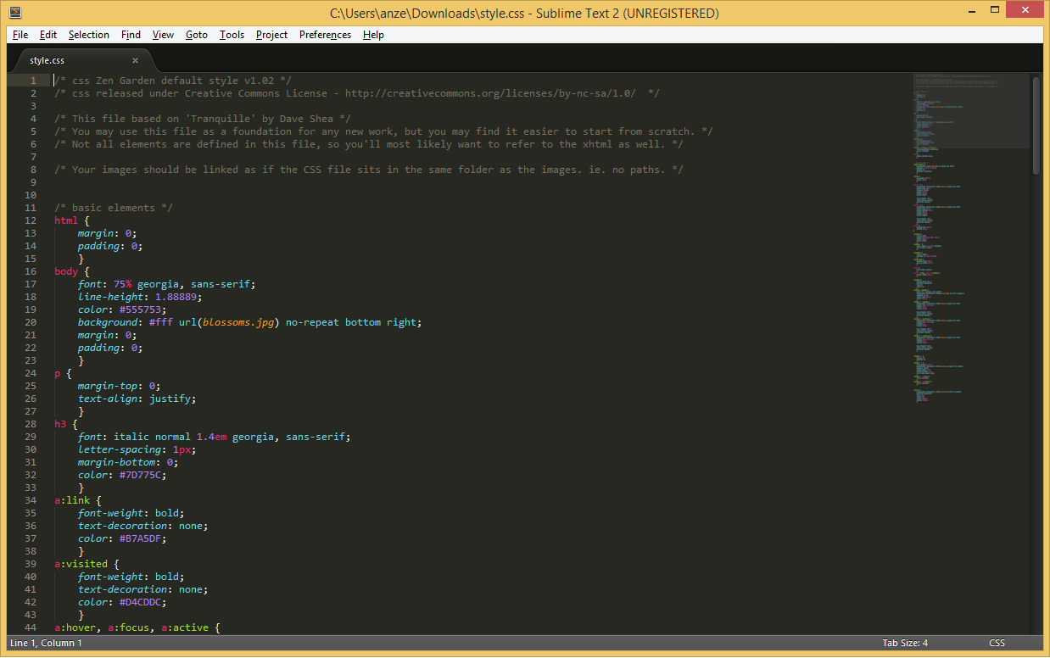The width and height of the screenshot is (1050, 658).
Task: Open the Selection menu
Action: 89,35
